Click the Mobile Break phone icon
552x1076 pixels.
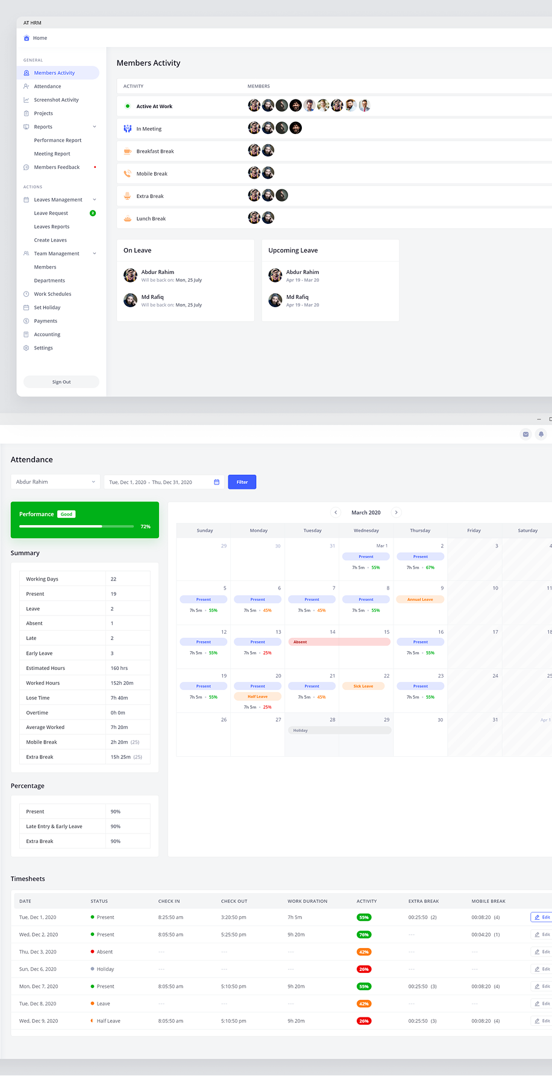click(127, 174)
